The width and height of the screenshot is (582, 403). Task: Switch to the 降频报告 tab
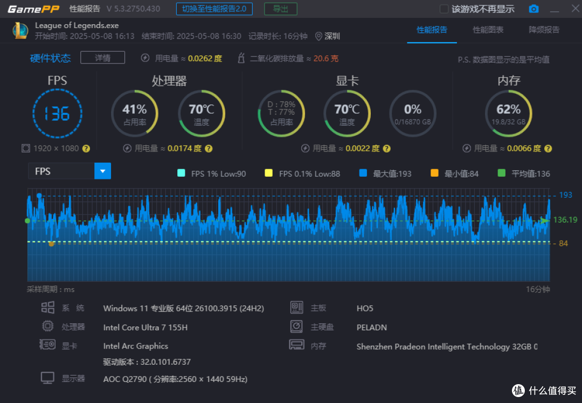(x=544, y=30)
